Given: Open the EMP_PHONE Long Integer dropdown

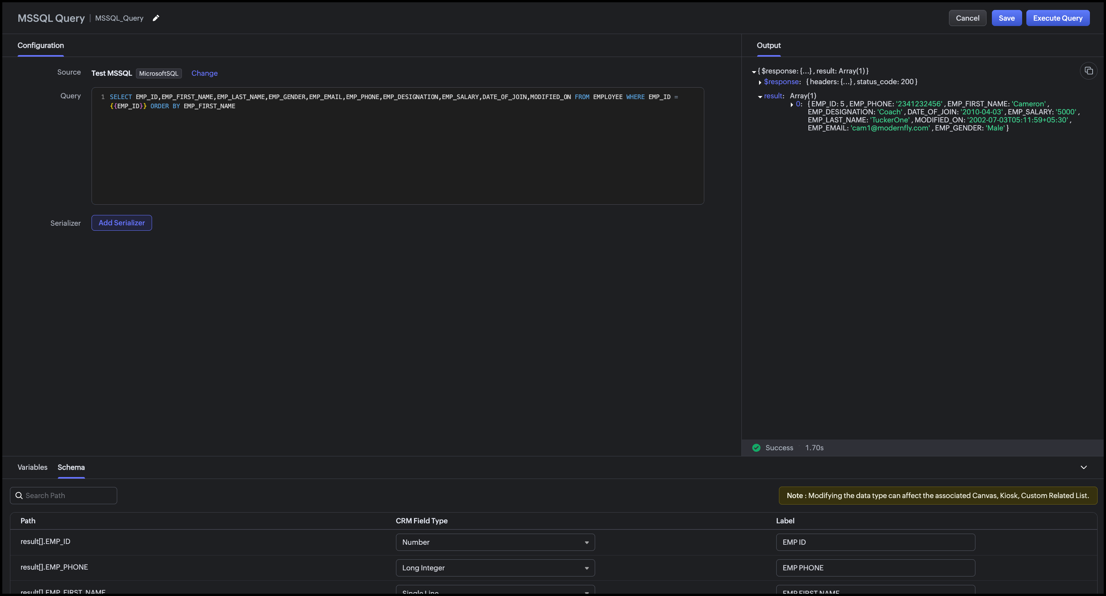Looking at the screenshot, I should 495,568.
